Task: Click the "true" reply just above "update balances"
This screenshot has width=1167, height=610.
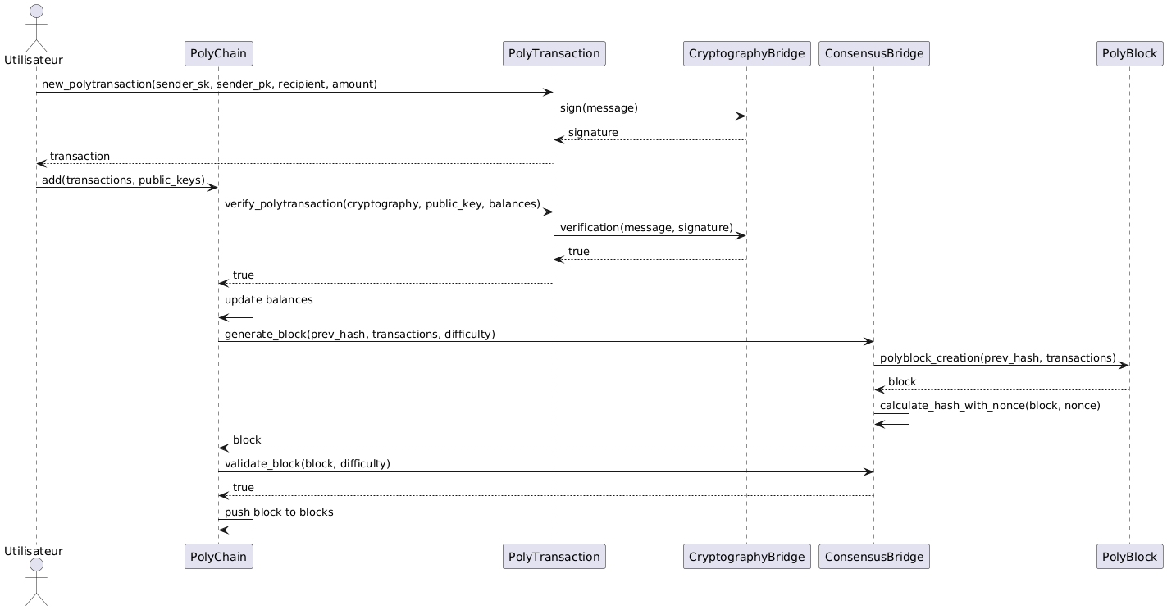Action: click(x=244, y=275)
